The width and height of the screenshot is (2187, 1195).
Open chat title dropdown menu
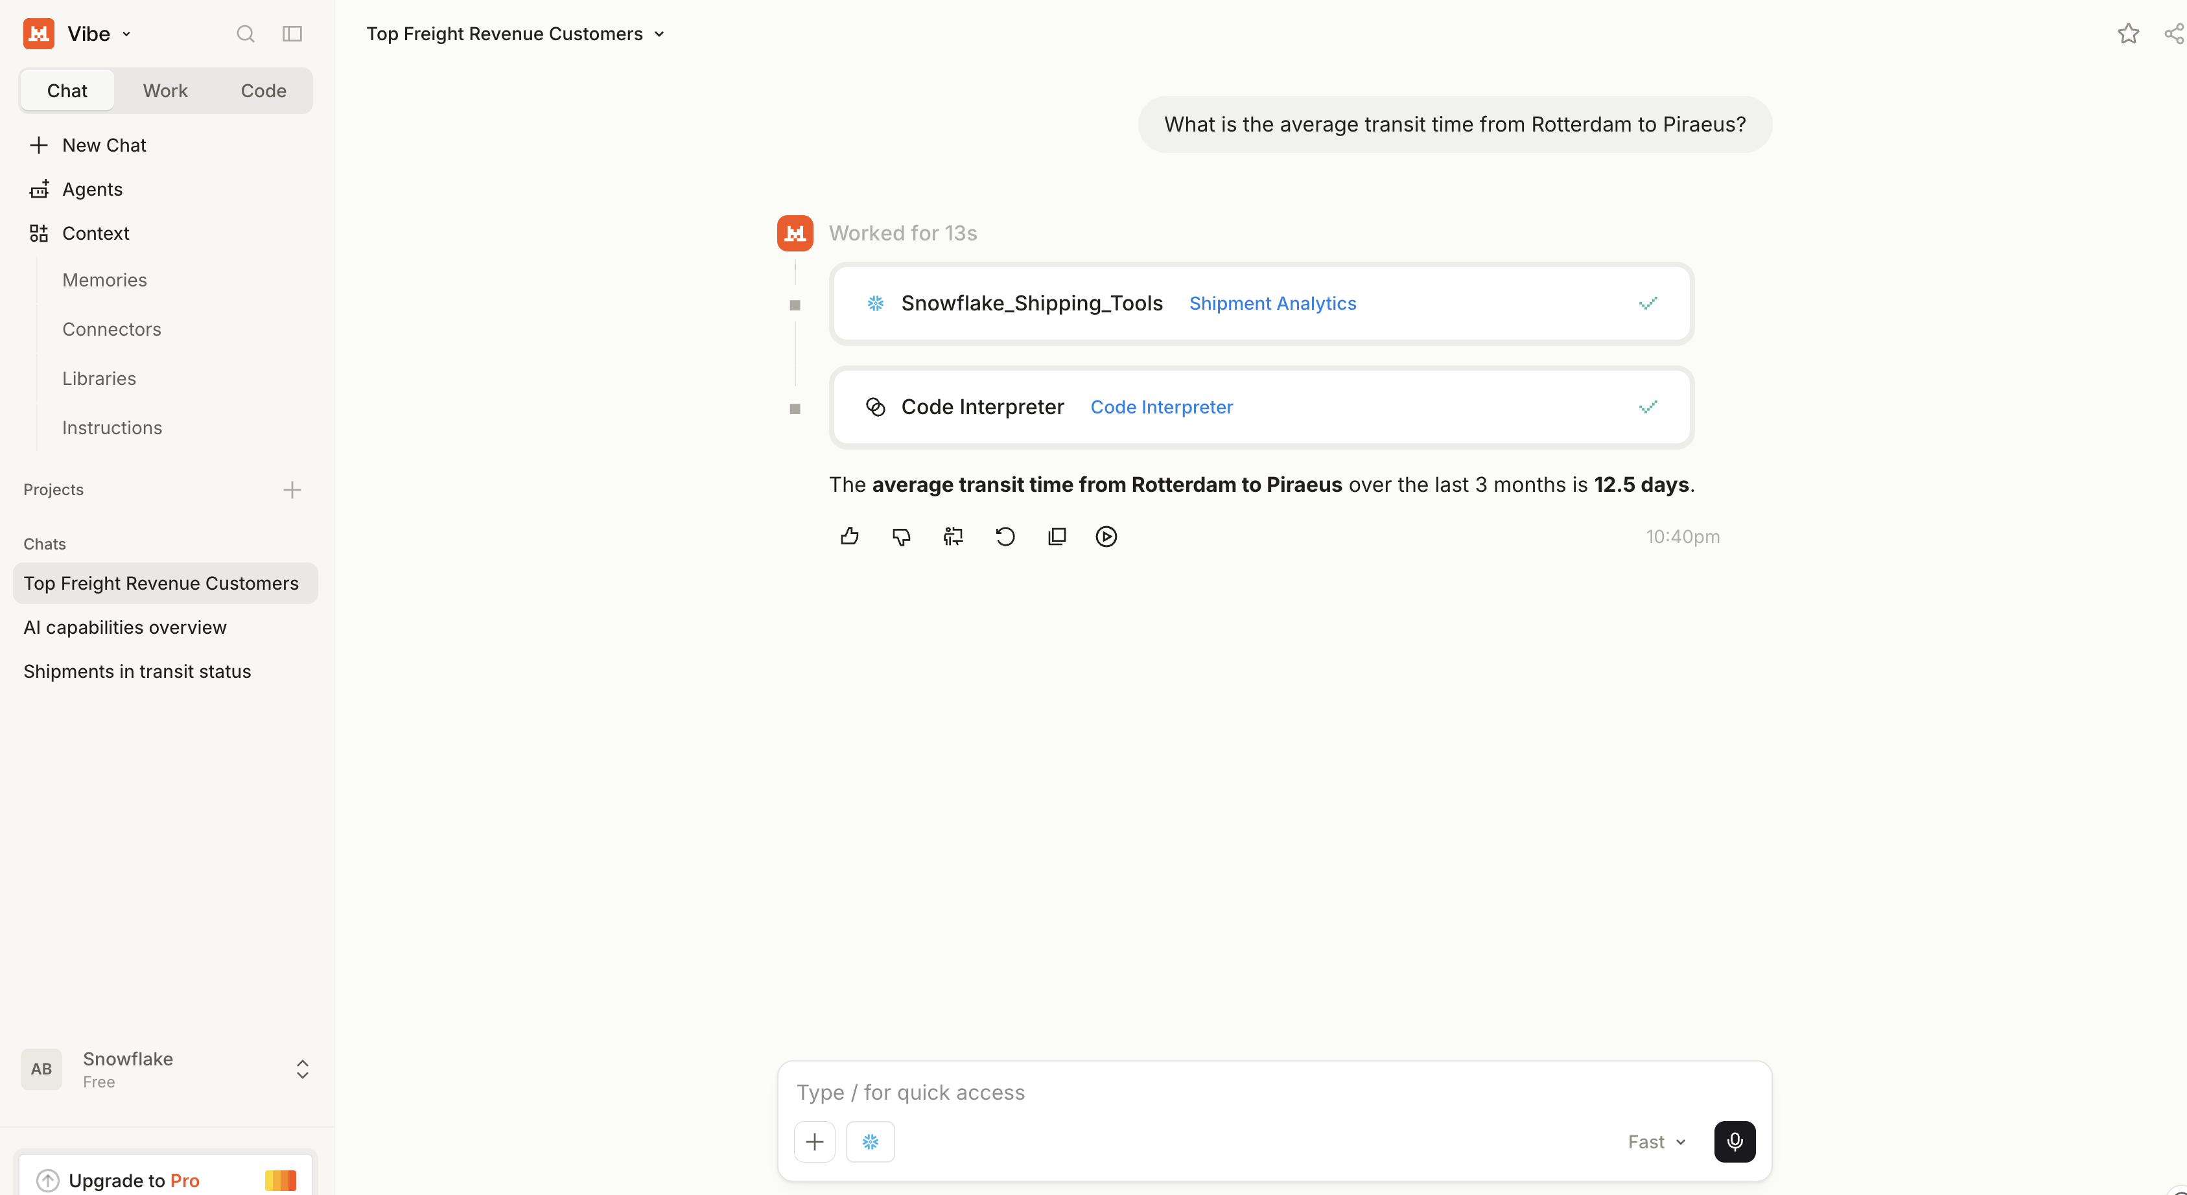659,34
